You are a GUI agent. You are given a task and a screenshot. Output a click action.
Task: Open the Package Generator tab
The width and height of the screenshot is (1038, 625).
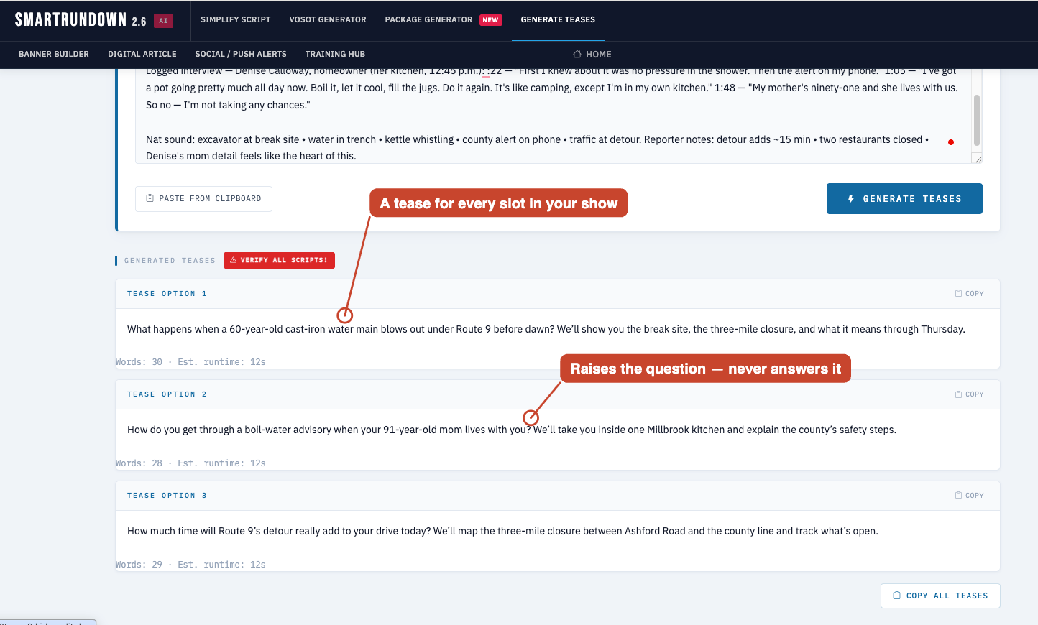pyautogui.click(x=428, y=19)
